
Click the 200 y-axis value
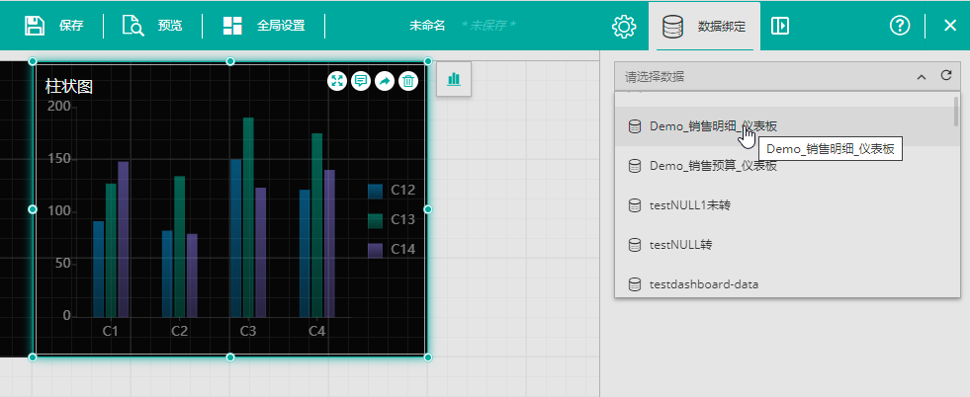(x=58, y=107)
